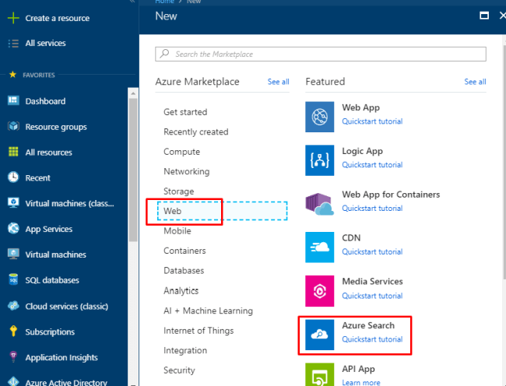Select the Recently created category
This screenshot has height=386, width=506.
(x=196, y=132)
